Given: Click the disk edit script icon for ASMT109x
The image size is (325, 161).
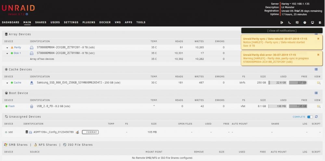Looking at the screenshot, I should click(x=77, y=132).
